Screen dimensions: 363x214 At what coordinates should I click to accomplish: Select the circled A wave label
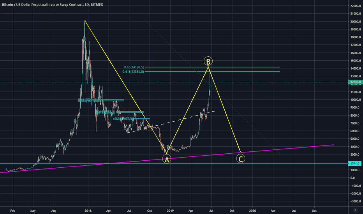(167, 159)
